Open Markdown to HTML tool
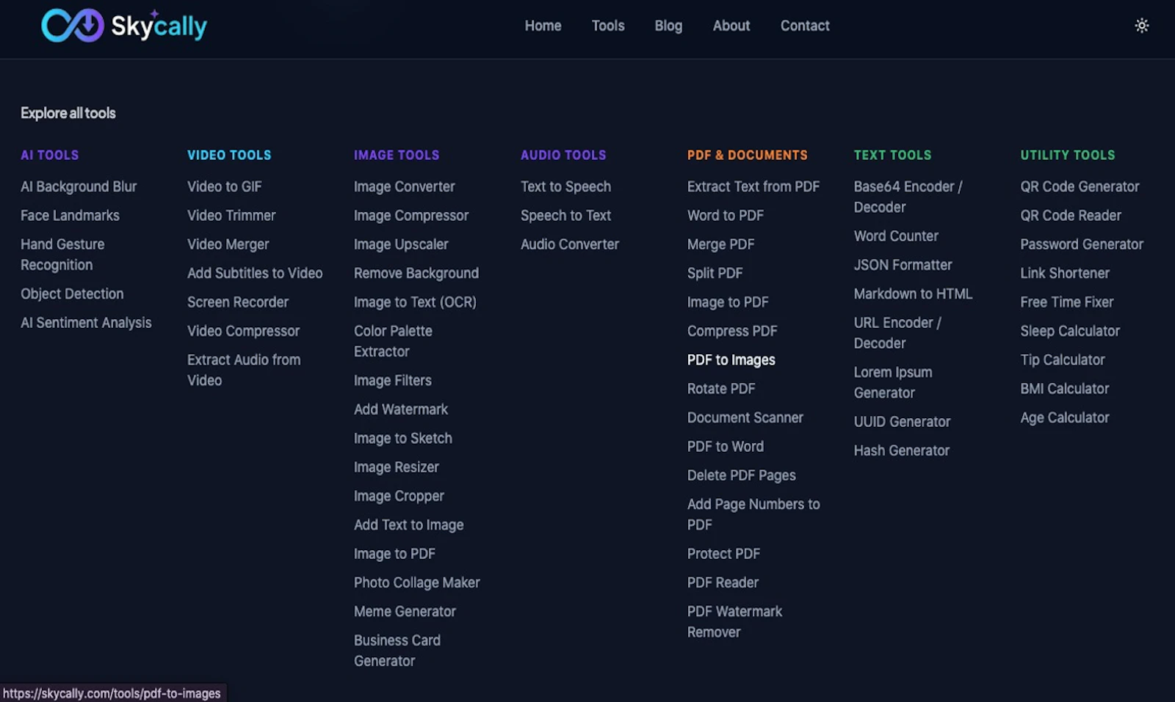The image size is (1175, 702). (913, 293)
